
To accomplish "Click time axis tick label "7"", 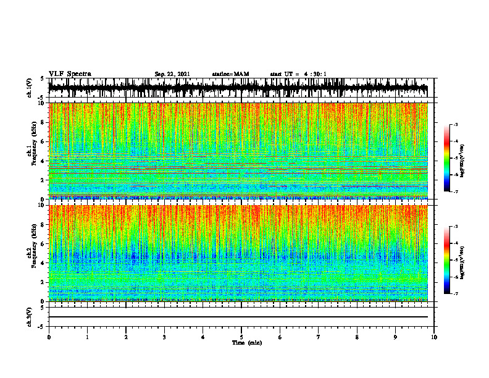I will click(319, 337).
